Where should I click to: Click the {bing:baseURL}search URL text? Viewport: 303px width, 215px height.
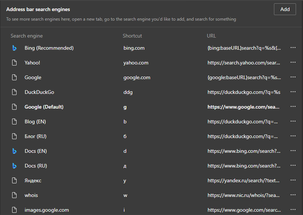click(x=244, y=48)
